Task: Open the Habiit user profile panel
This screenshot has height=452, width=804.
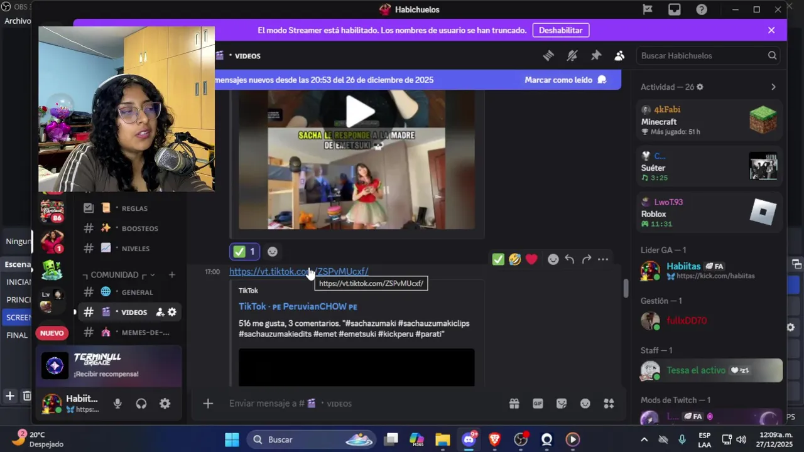Action: coord(71,404)
